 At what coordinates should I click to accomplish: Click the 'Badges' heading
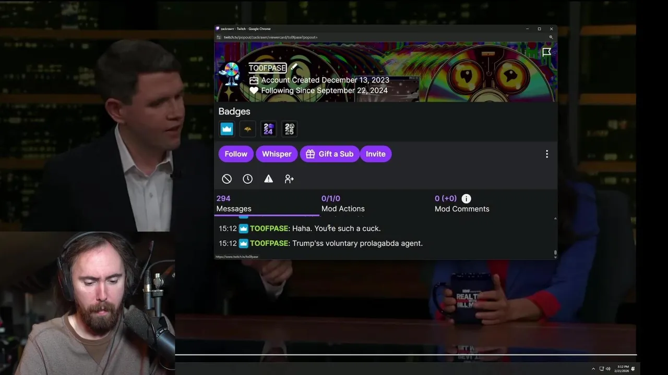(x=234, y=111)
